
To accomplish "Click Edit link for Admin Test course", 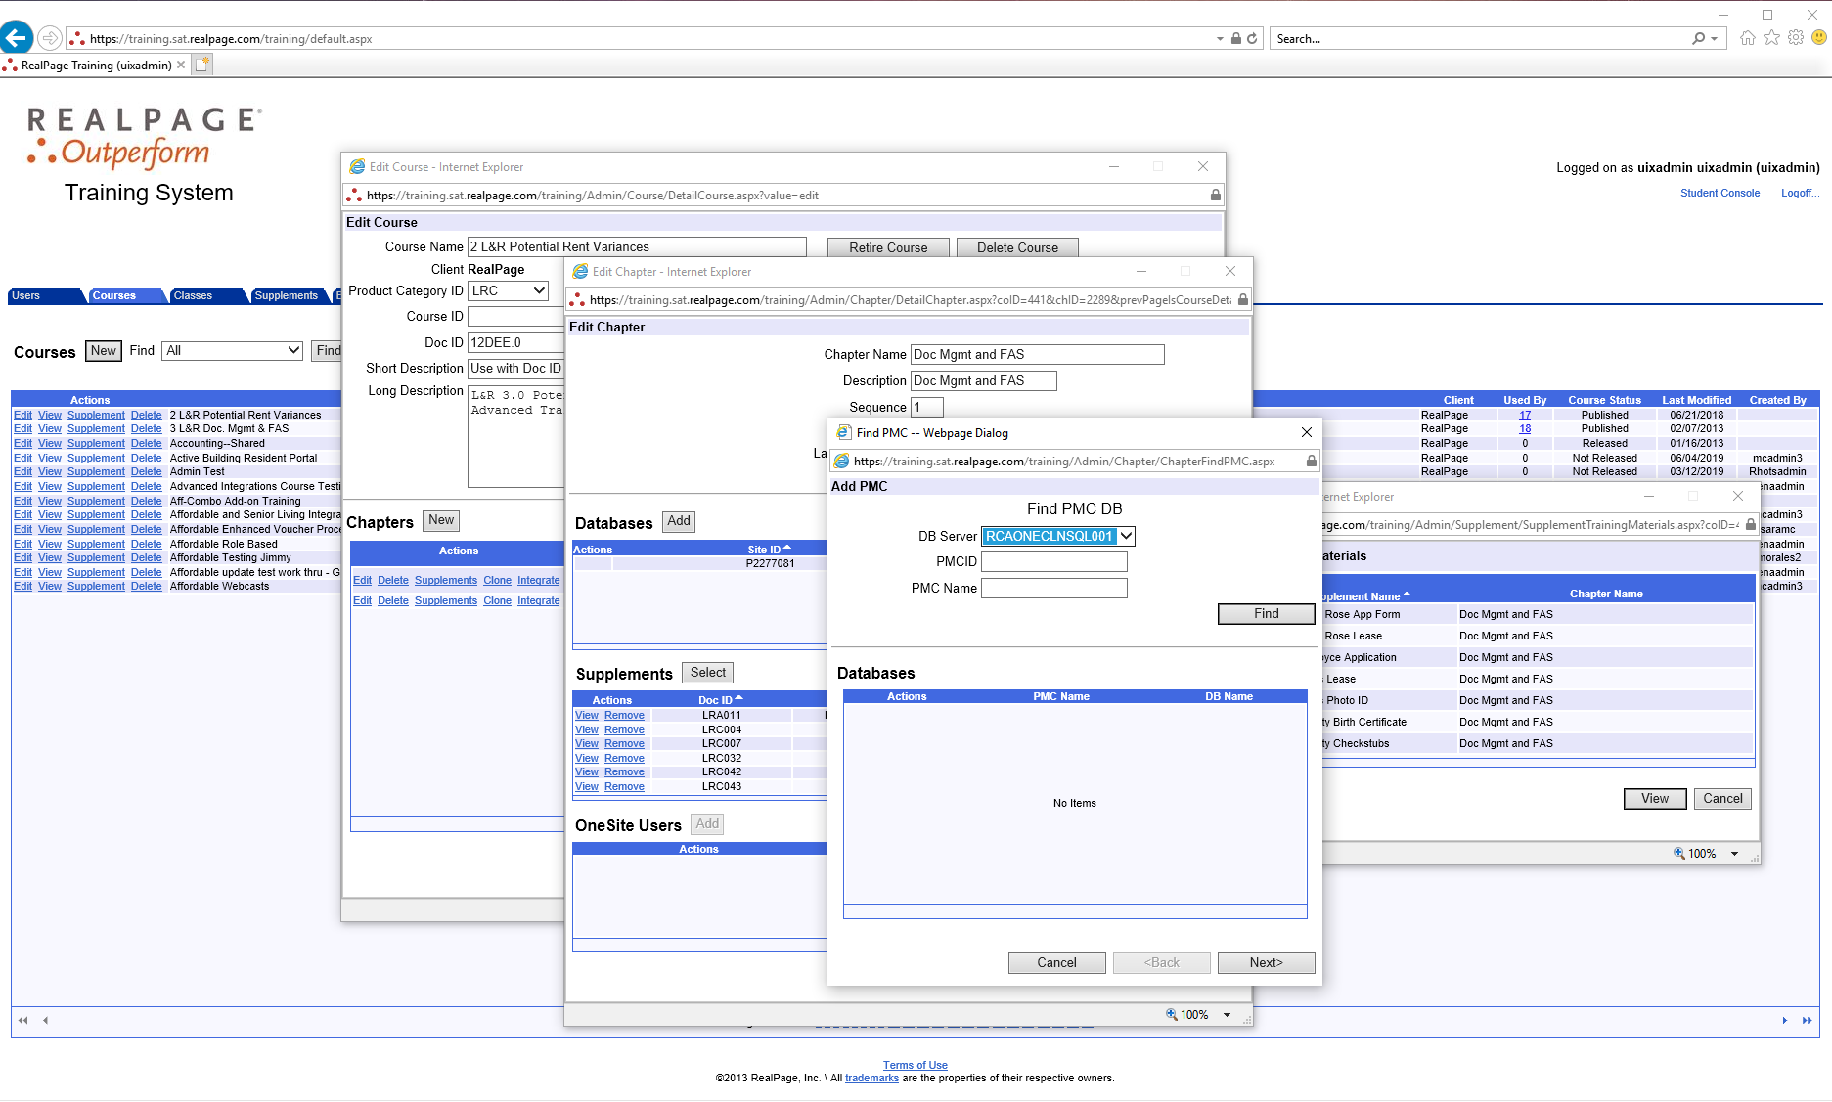I will coord(22,471).
